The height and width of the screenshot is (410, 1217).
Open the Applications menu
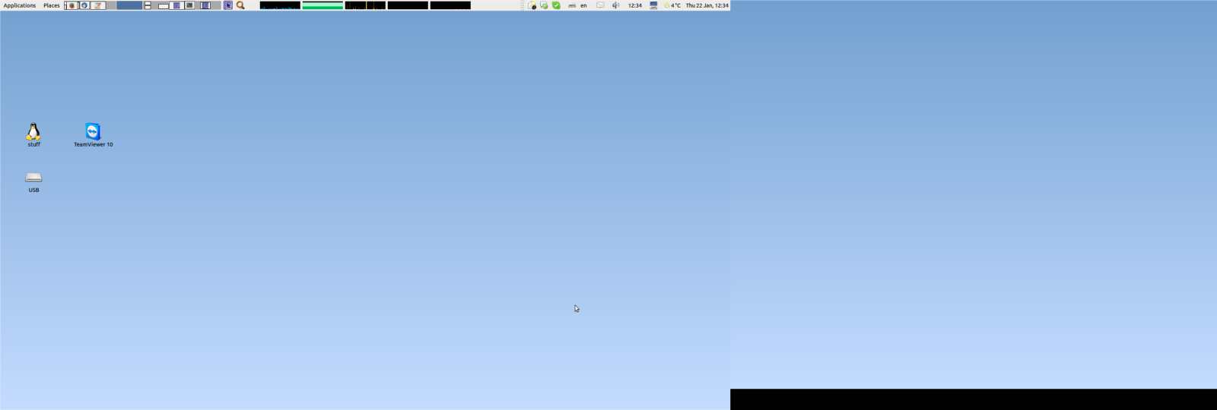pyautogui.click(x=20, y=5)
